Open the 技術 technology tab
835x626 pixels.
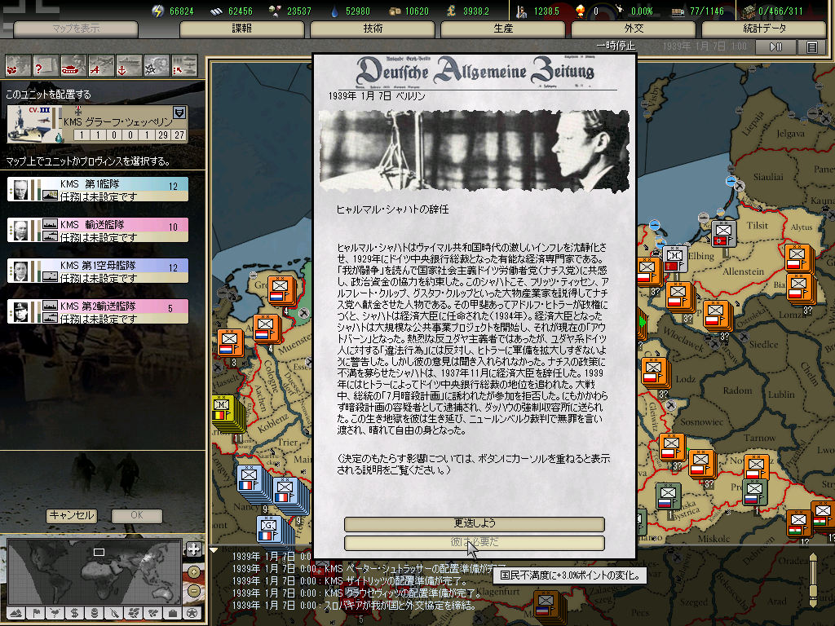click(373, 29)
